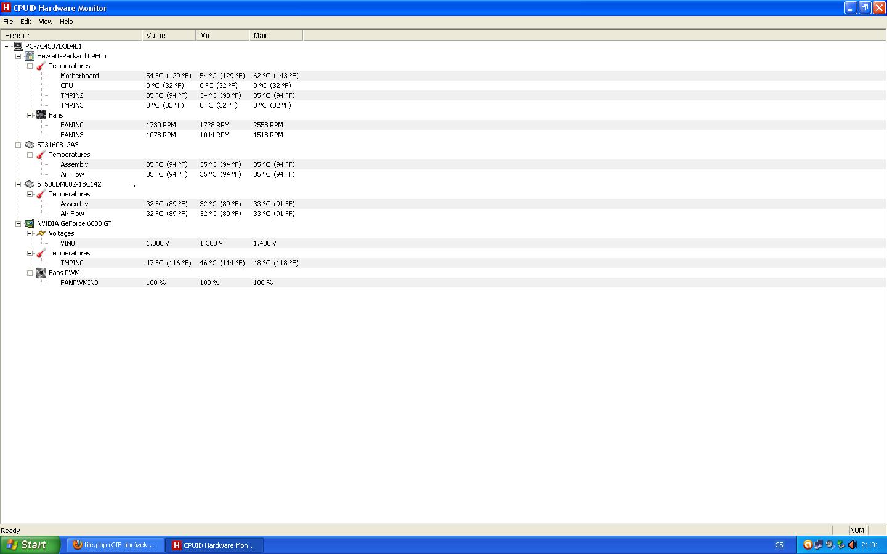Image resolution: width=887 pixels, height=554 pixels.
Task: Click the Fans PWM fan icon
Action: [41, 273]
